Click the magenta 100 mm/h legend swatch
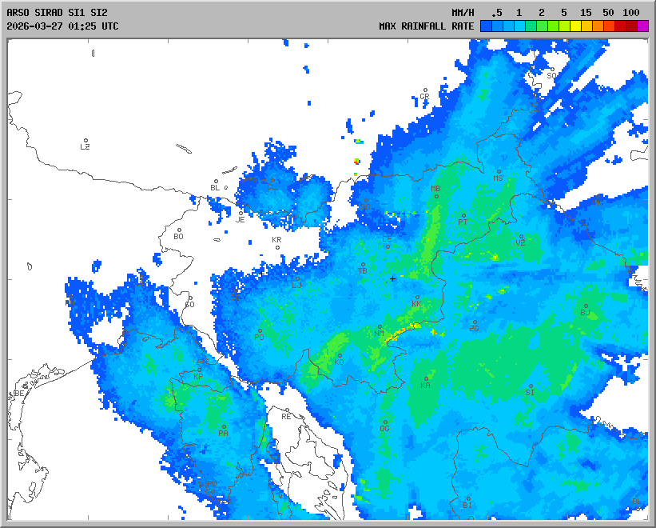This screenshot has width=656, height=528. [643, 26]
